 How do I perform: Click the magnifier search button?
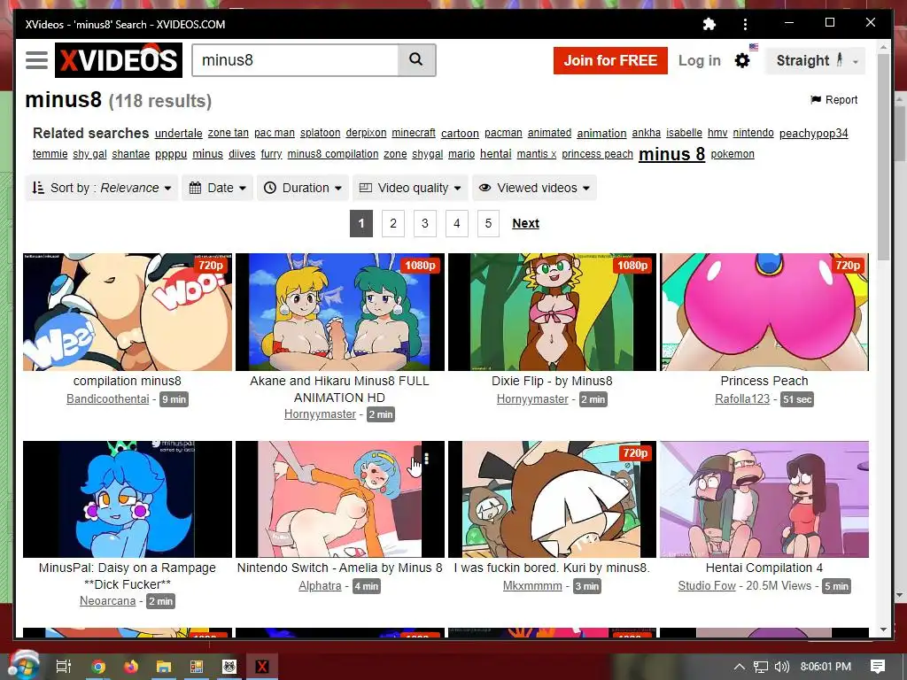(x=416, y=59)
